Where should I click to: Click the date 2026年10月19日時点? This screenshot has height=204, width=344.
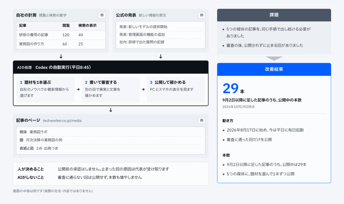tap(239, 107)
